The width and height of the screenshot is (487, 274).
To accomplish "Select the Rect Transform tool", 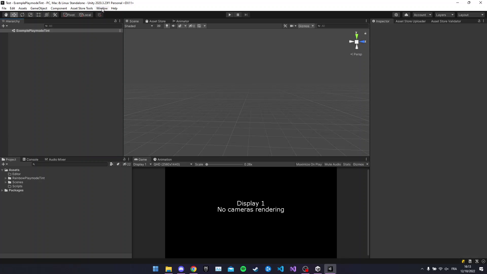I will tap(39, 15).
